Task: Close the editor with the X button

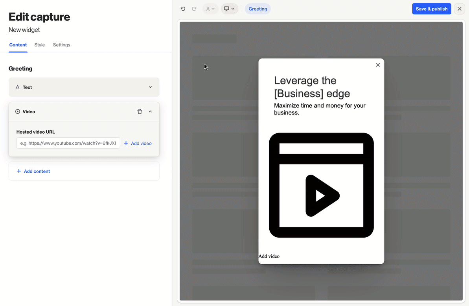Action: (x=460, y=9)
